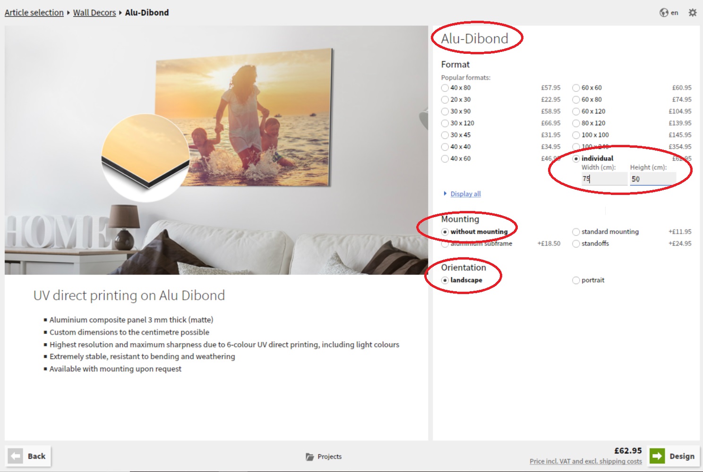Click the Design button

pos(674,456)
